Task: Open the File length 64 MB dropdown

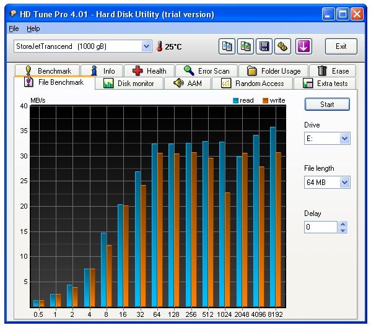Action: coord(344,183)
